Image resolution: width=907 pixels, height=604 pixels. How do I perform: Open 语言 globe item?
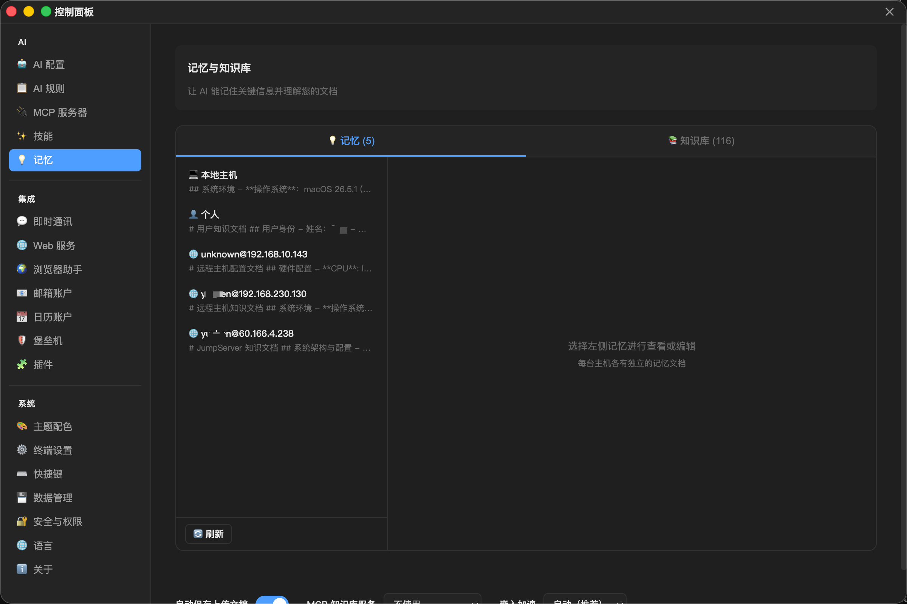click(75, 545)
